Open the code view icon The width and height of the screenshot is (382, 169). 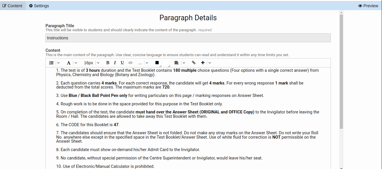(x=130, y=63)
